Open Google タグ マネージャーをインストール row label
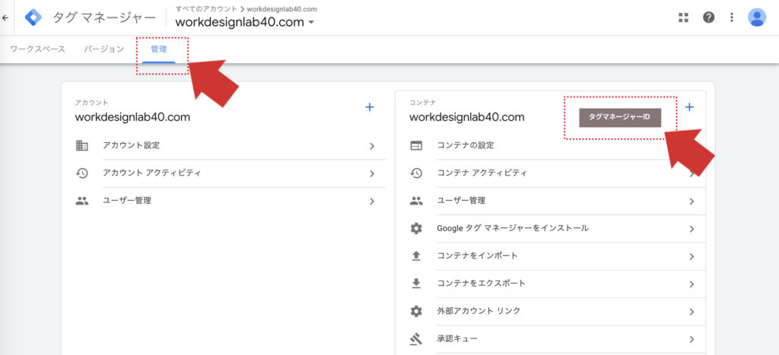The image size is (779, 355). tap(513, 228)
